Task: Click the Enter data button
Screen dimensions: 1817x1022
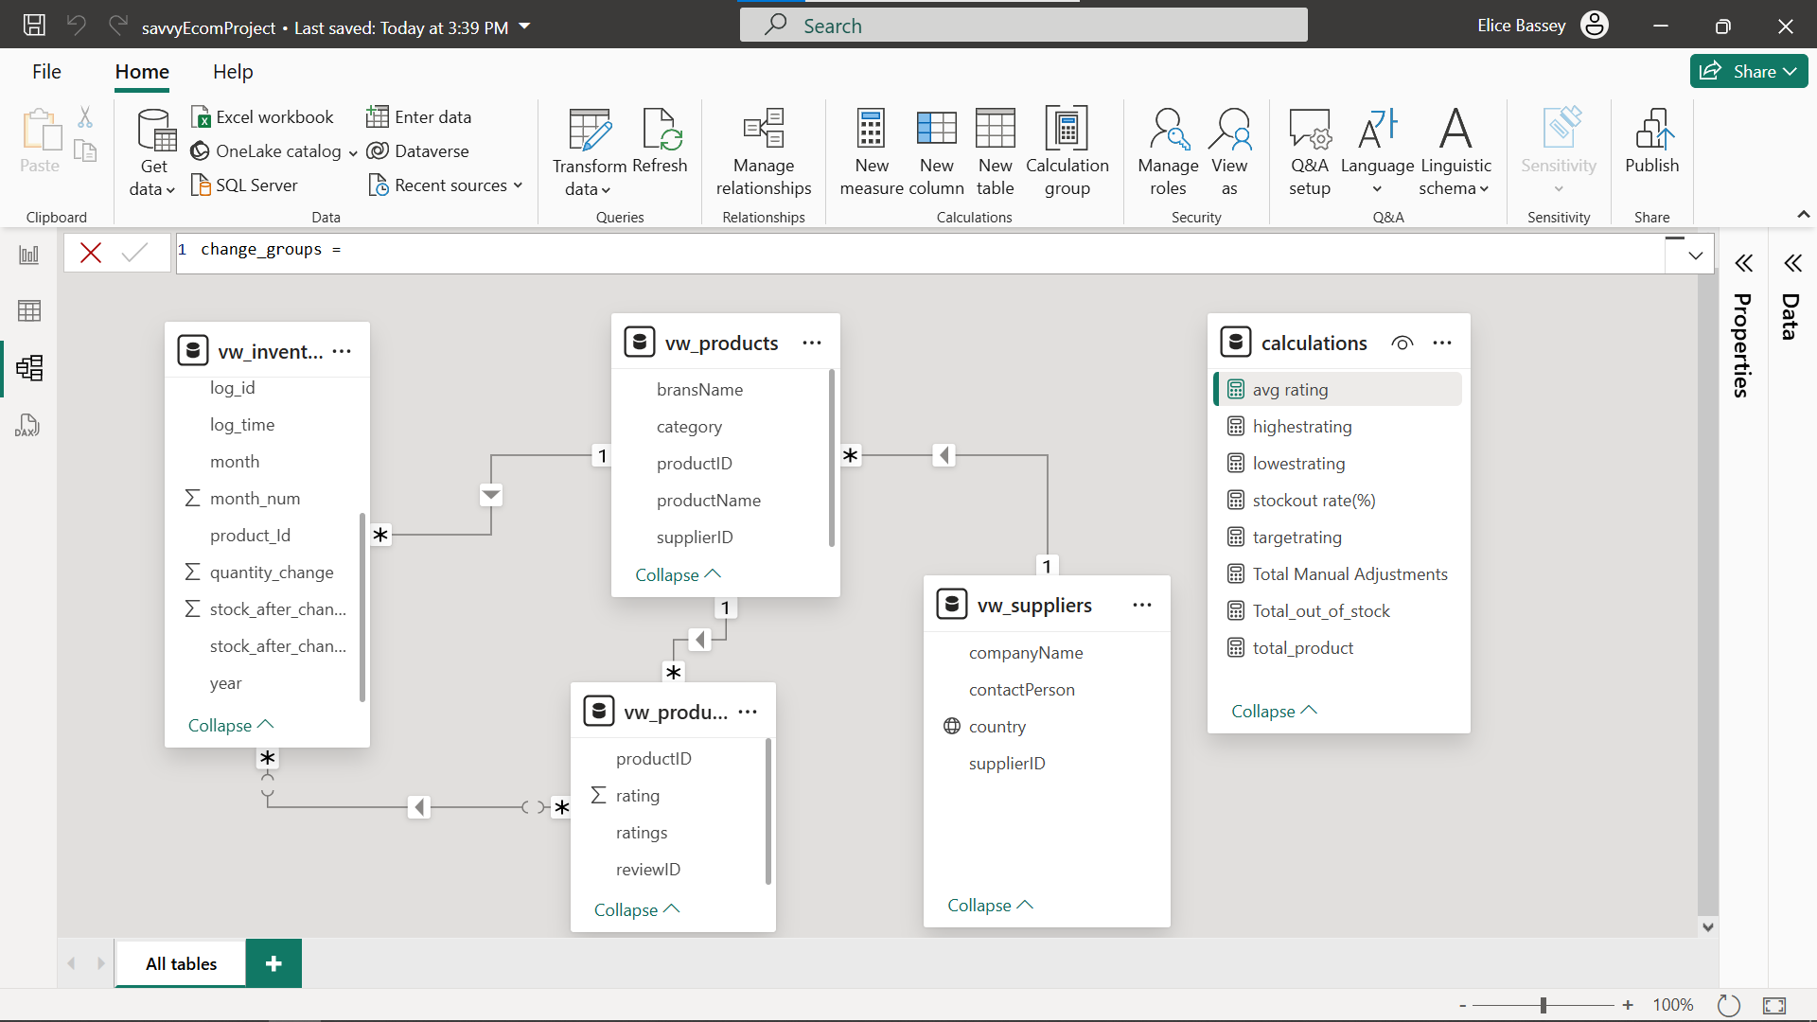Action: 419,116
